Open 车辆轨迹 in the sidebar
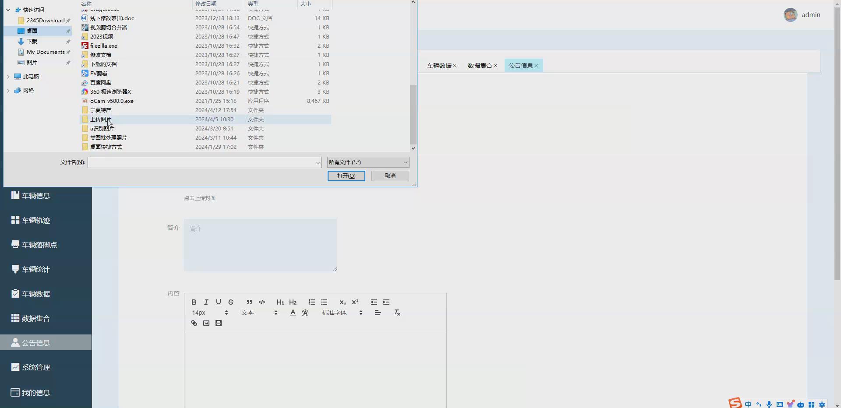The image size is (841, 408). pos(46,220)
